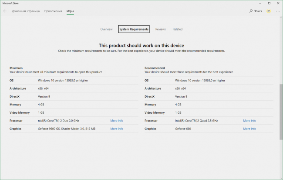Click recommended OS 'Windows 10 version 15063.0 or higher'
This screenshot has height=180, width=283.
[200, 81]
